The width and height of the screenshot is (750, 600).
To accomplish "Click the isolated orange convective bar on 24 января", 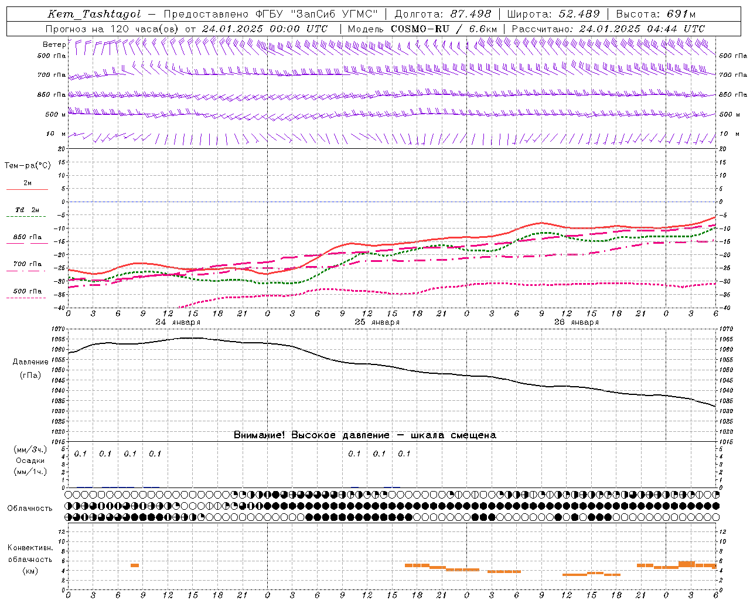I will pyautogui.click(x=135, y=565).
